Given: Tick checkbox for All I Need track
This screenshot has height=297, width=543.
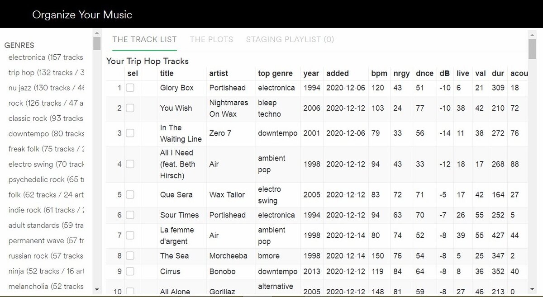Looking at the screenshot, I should [130, 164].
